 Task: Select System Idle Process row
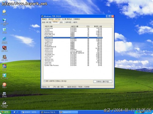(73, 65)
